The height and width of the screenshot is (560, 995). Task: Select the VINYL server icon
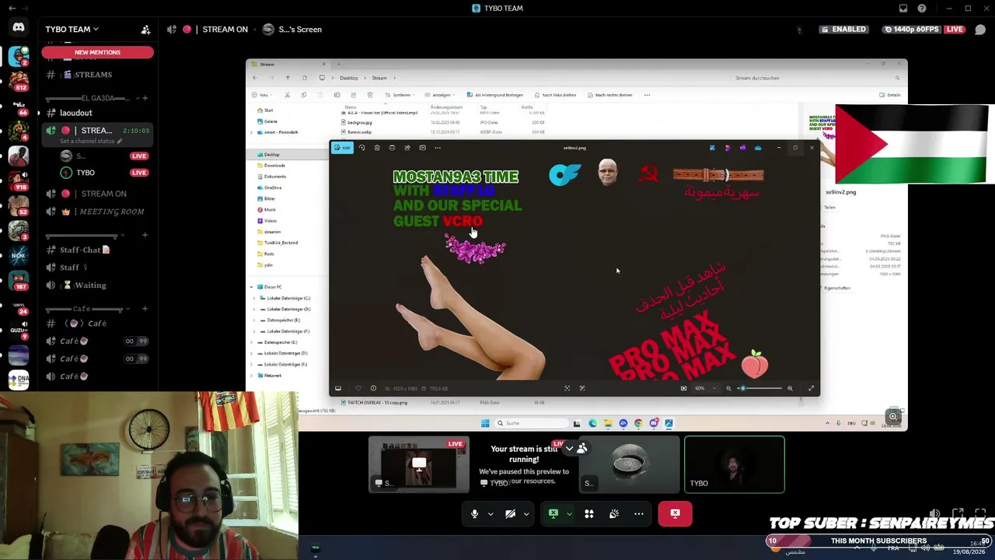pos(19,306)
